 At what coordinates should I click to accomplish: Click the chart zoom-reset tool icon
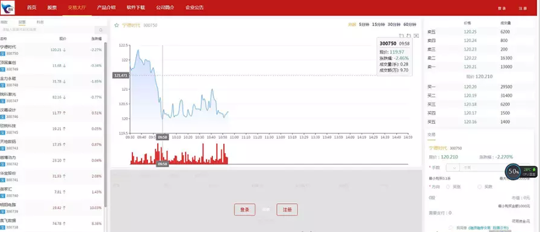(x=409, y=35)
